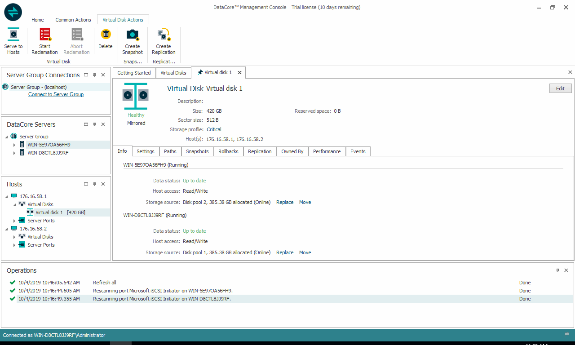This screenshot has width=575, height=345.
Task: Collapse host 176.16.58.1 node
Action: coord(6,196)
